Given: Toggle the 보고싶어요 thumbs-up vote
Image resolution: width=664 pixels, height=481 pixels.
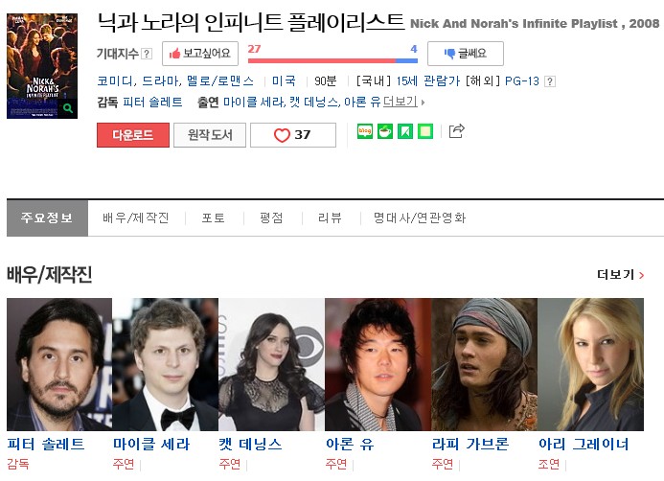Looking at the screenshot, I should 200,54.
